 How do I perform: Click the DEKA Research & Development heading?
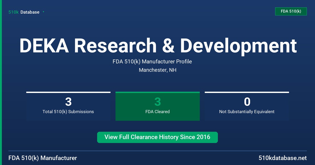click(158, 46)
